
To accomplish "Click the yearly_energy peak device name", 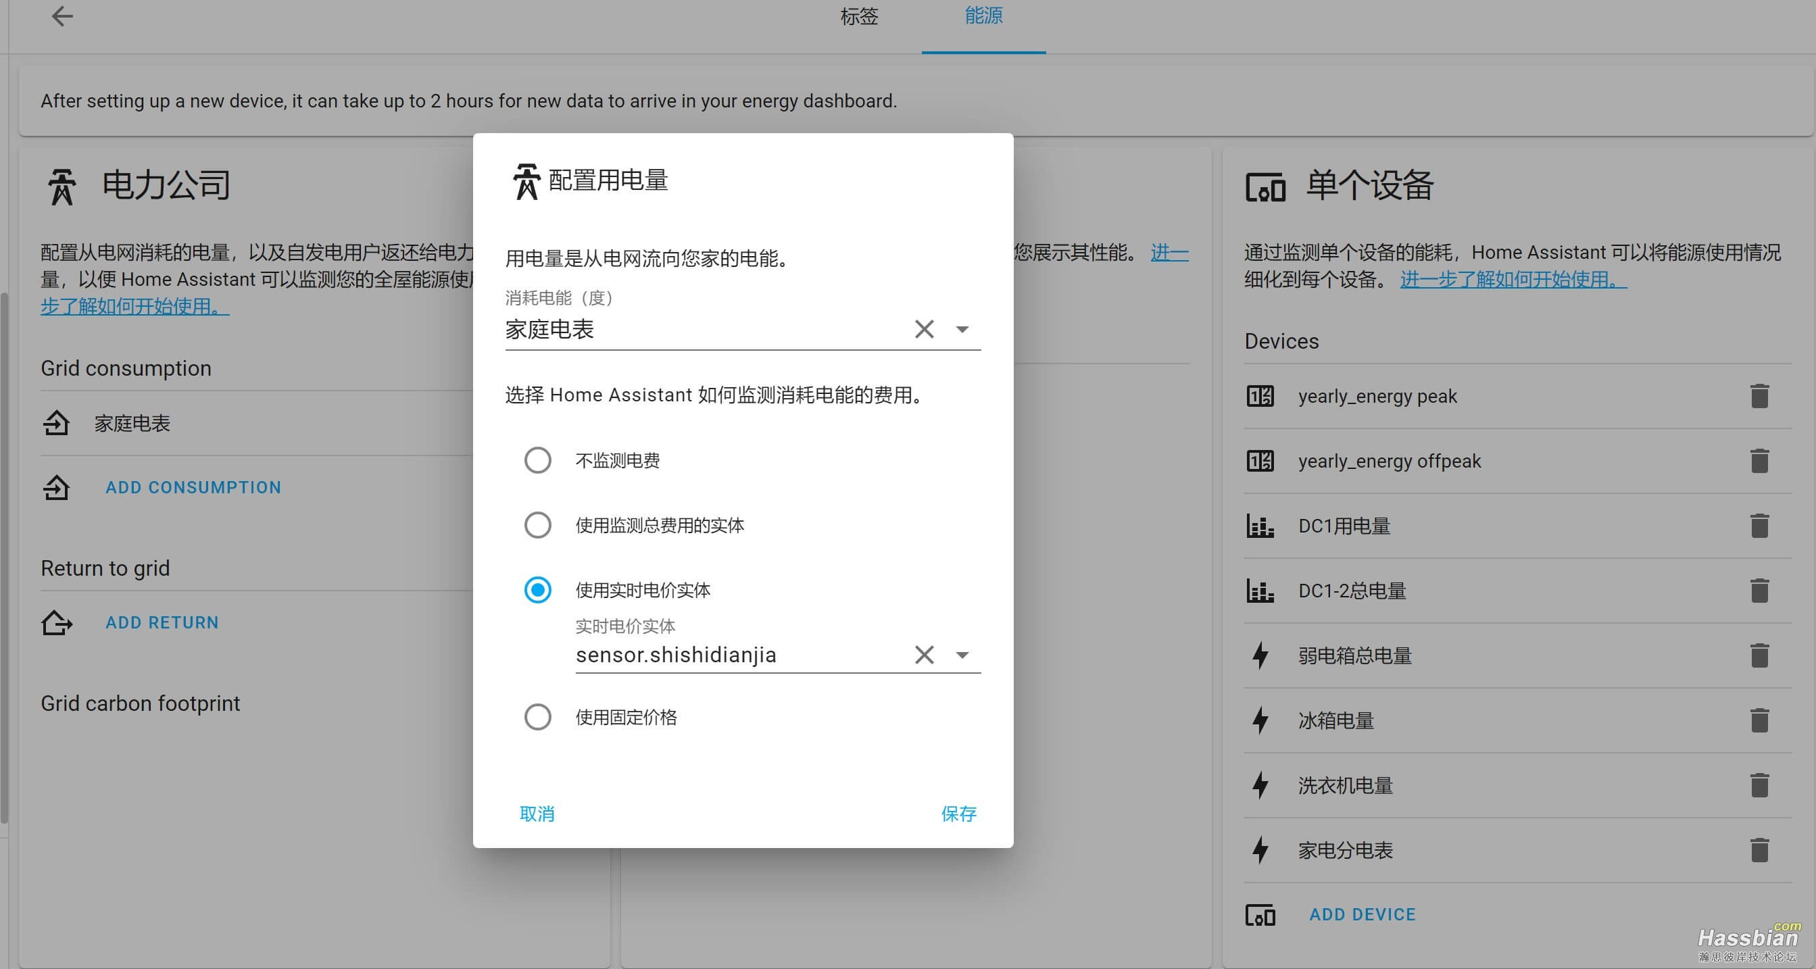I will [x=1377, y=396].
